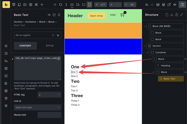Select the Heading item in Structure
The image size is (187, 124).
pyautogui.click(x=169, y=66)
